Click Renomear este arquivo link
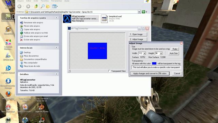The image size is (218, 123). [x=33, y=23]
